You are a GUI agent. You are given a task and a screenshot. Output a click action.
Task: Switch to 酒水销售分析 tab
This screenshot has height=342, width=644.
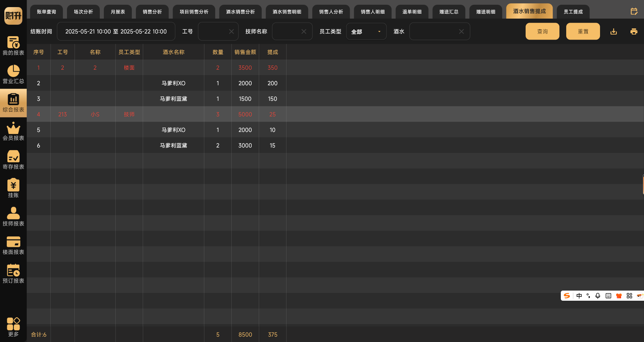[x=240, y=12]
